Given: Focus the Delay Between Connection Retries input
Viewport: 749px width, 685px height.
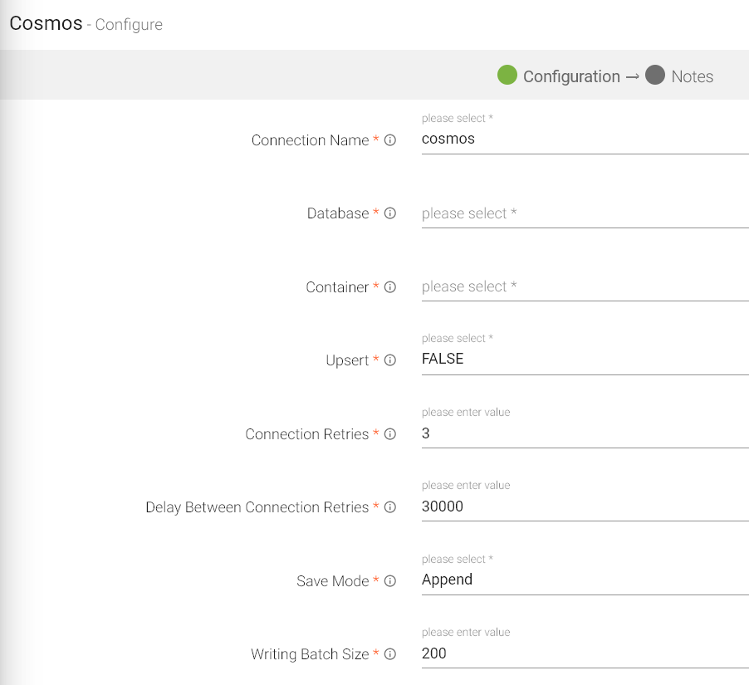Looking at the screenshot, I should pyautogui.click(x=584, y=506).
